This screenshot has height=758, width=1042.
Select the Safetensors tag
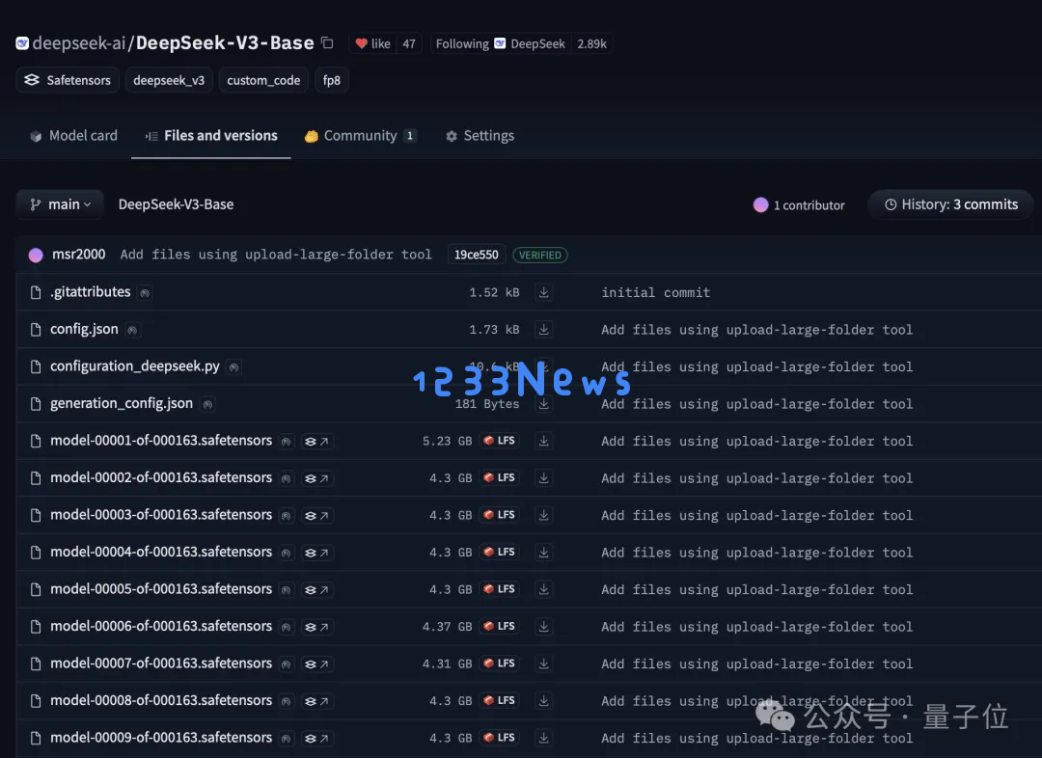tap(68, 80)
